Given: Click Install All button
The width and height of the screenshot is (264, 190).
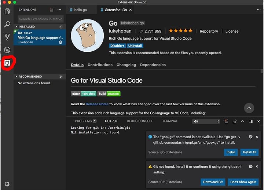Looking at the screenshot, I should pos(249,152).
